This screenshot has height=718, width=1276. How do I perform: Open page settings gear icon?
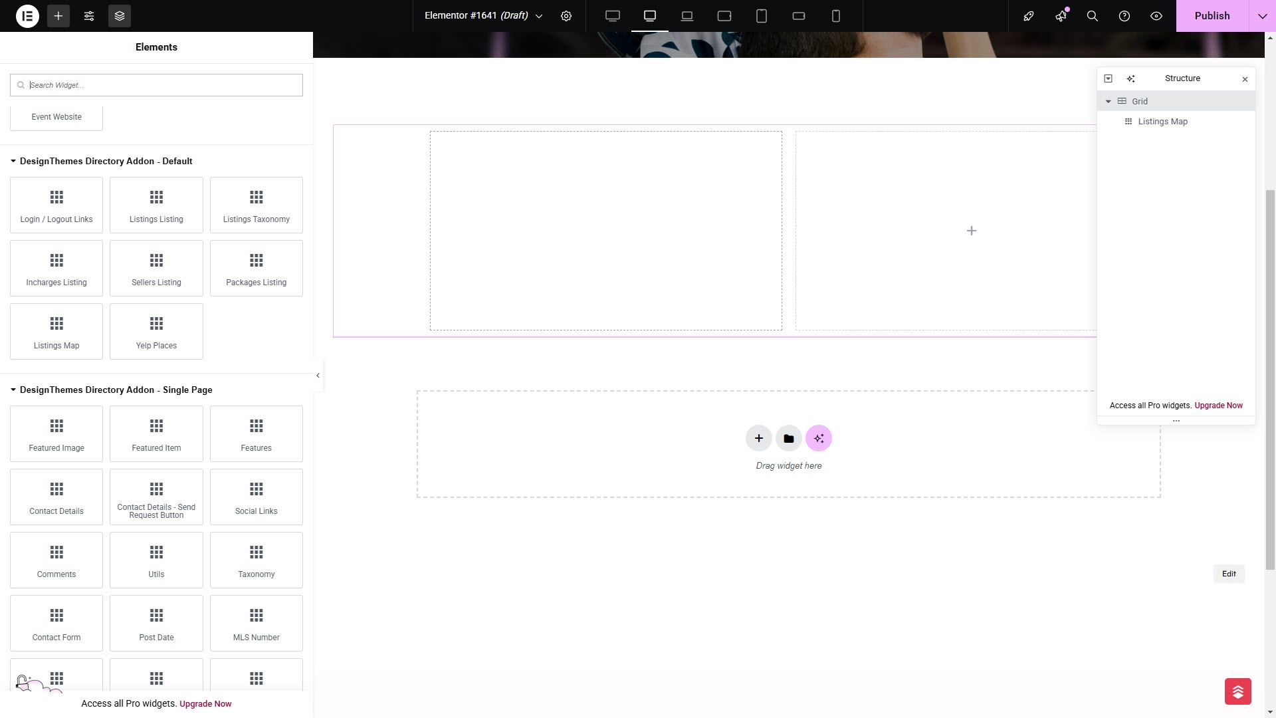[566, 16]
